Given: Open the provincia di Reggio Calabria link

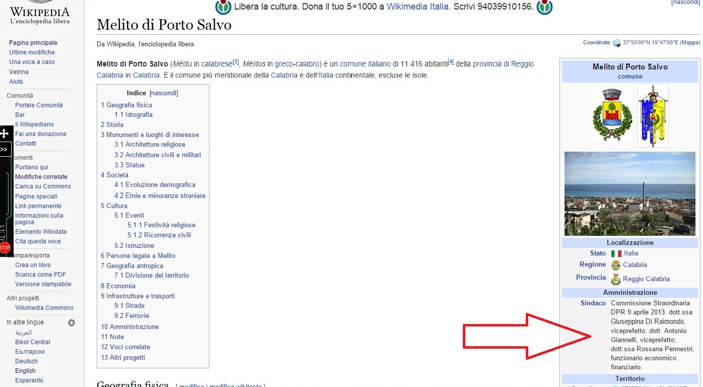Looking at the screenshot, I should tap(503, 64).
